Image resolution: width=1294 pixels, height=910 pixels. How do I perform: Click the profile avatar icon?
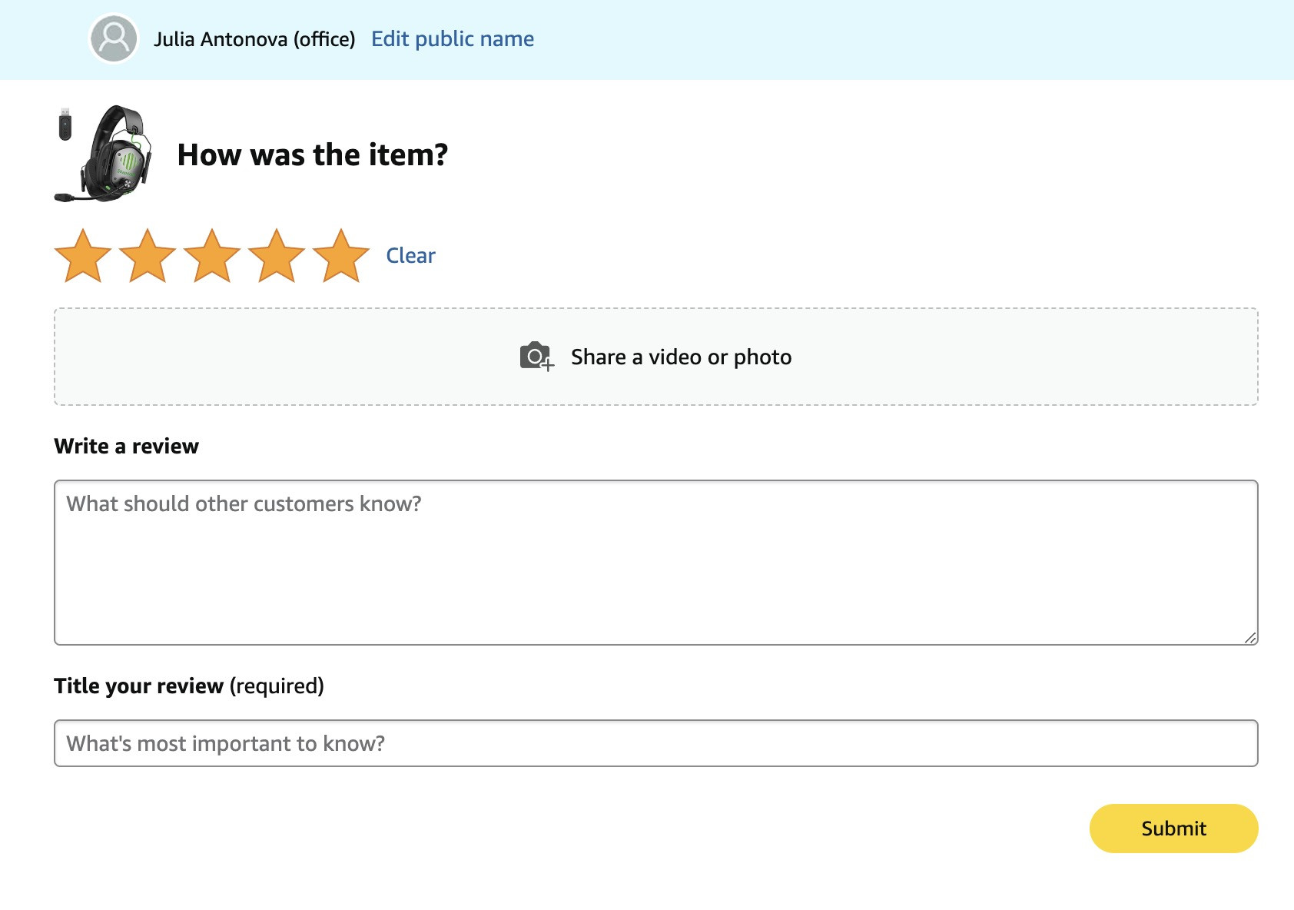(x=114, y=38)
